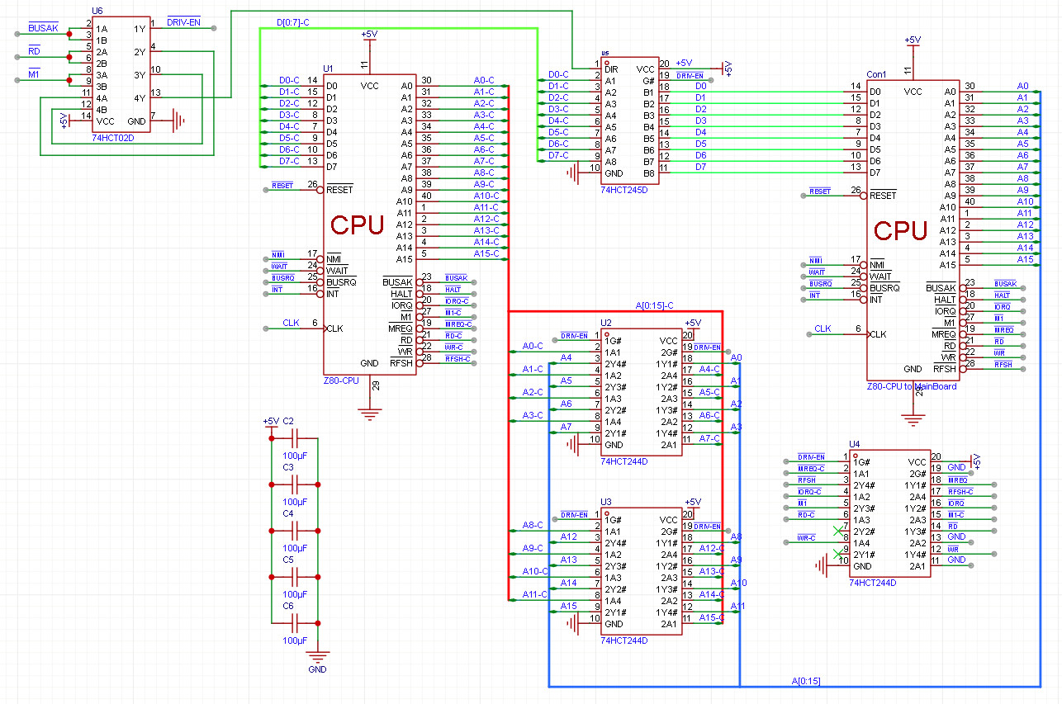Click the no-connect X on U4 pin 9
This screenshot has width=1062, height=704.
[x=840, y=552]
